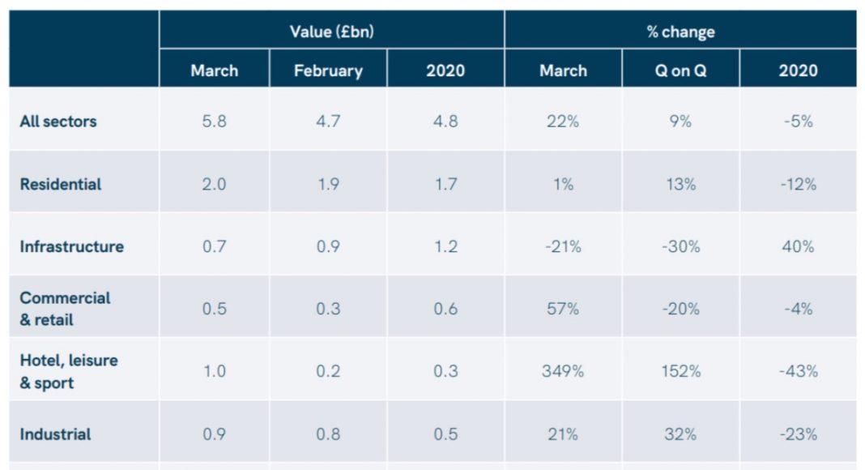Click the 5.8 value for All sectors
Image resolution: width=865 pixels, height=470 pixels.
click(x=215, y=122)
